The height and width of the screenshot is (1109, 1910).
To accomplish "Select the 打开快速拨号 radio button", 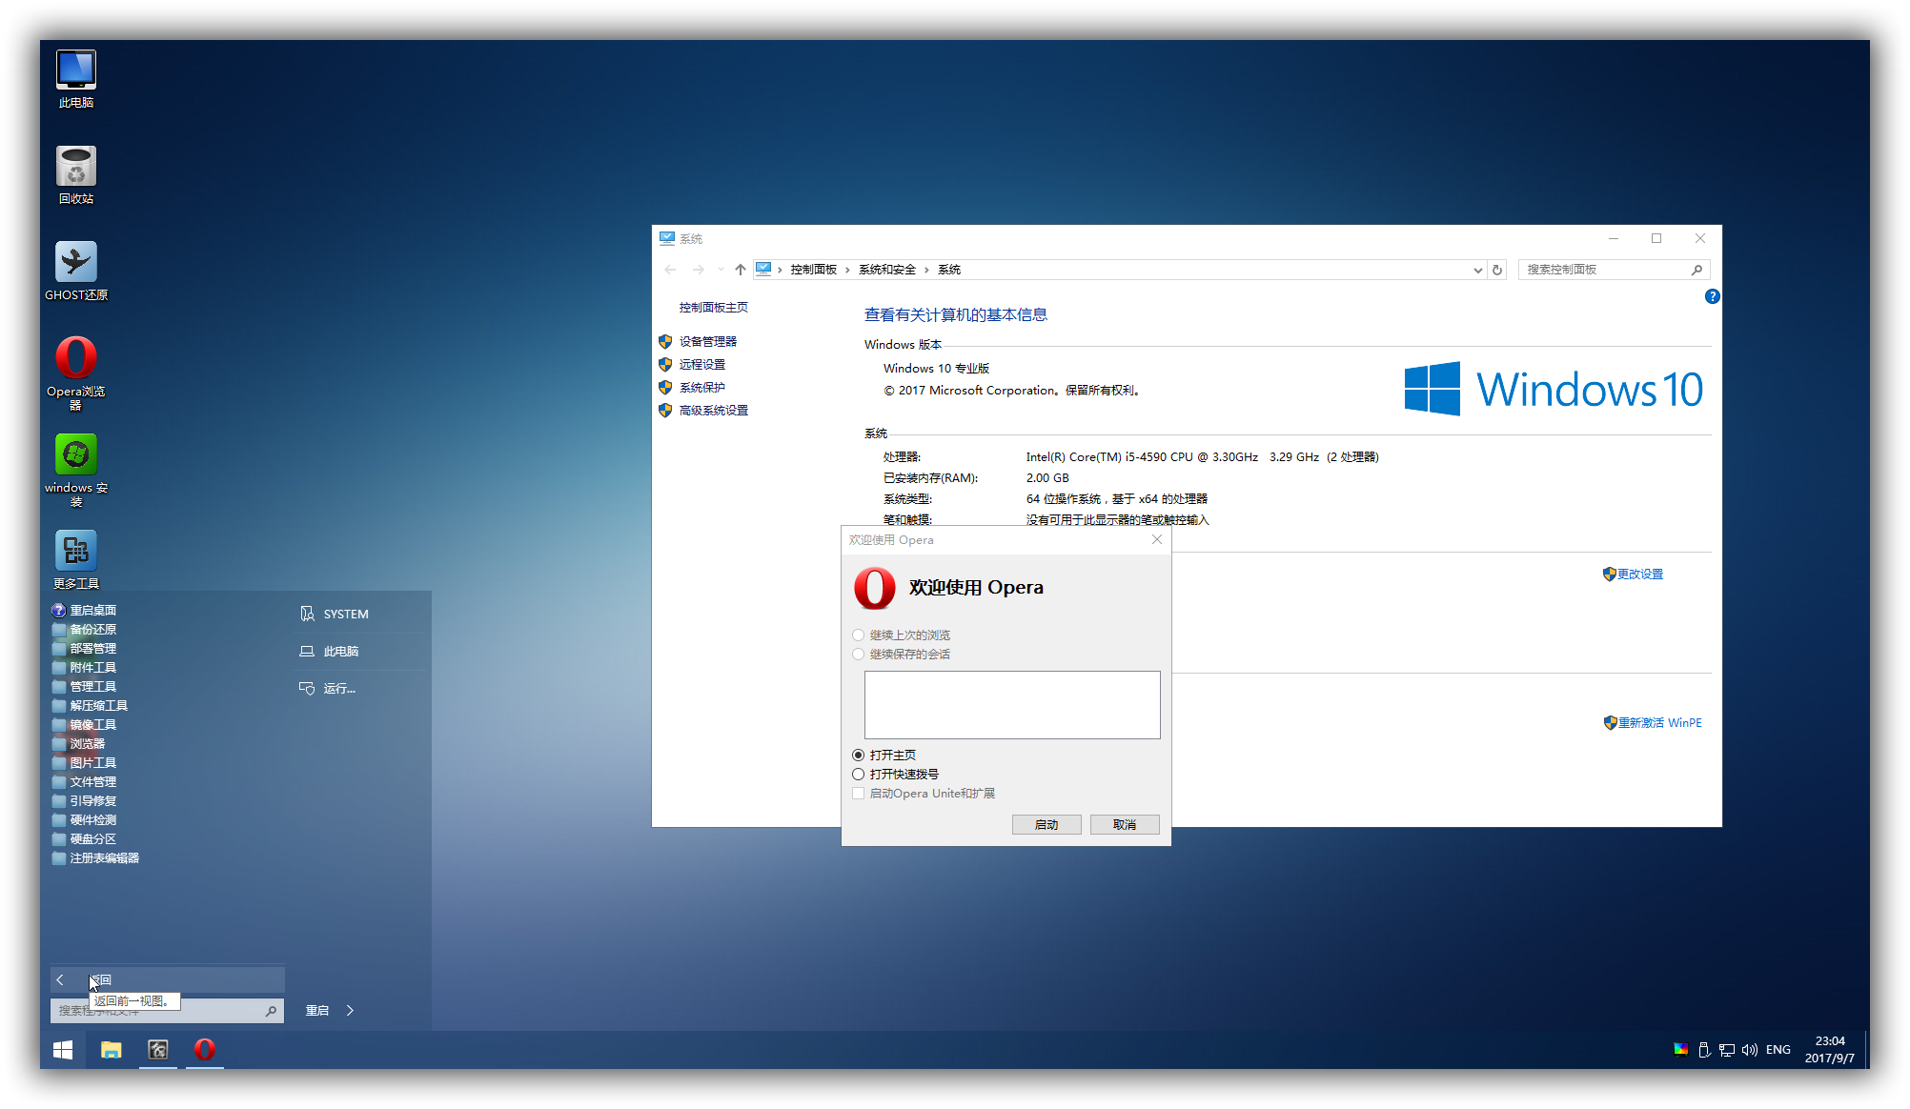I will tap(858, 774).
